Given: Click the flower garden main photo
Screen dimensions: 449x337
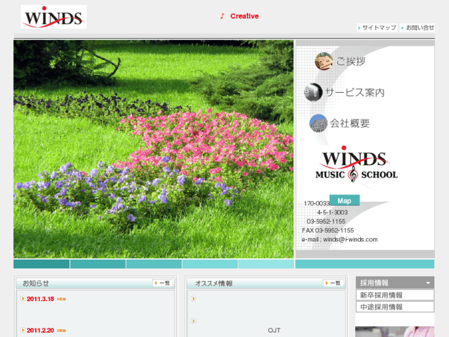Looking at the screenshot, I should coord(153,149).
